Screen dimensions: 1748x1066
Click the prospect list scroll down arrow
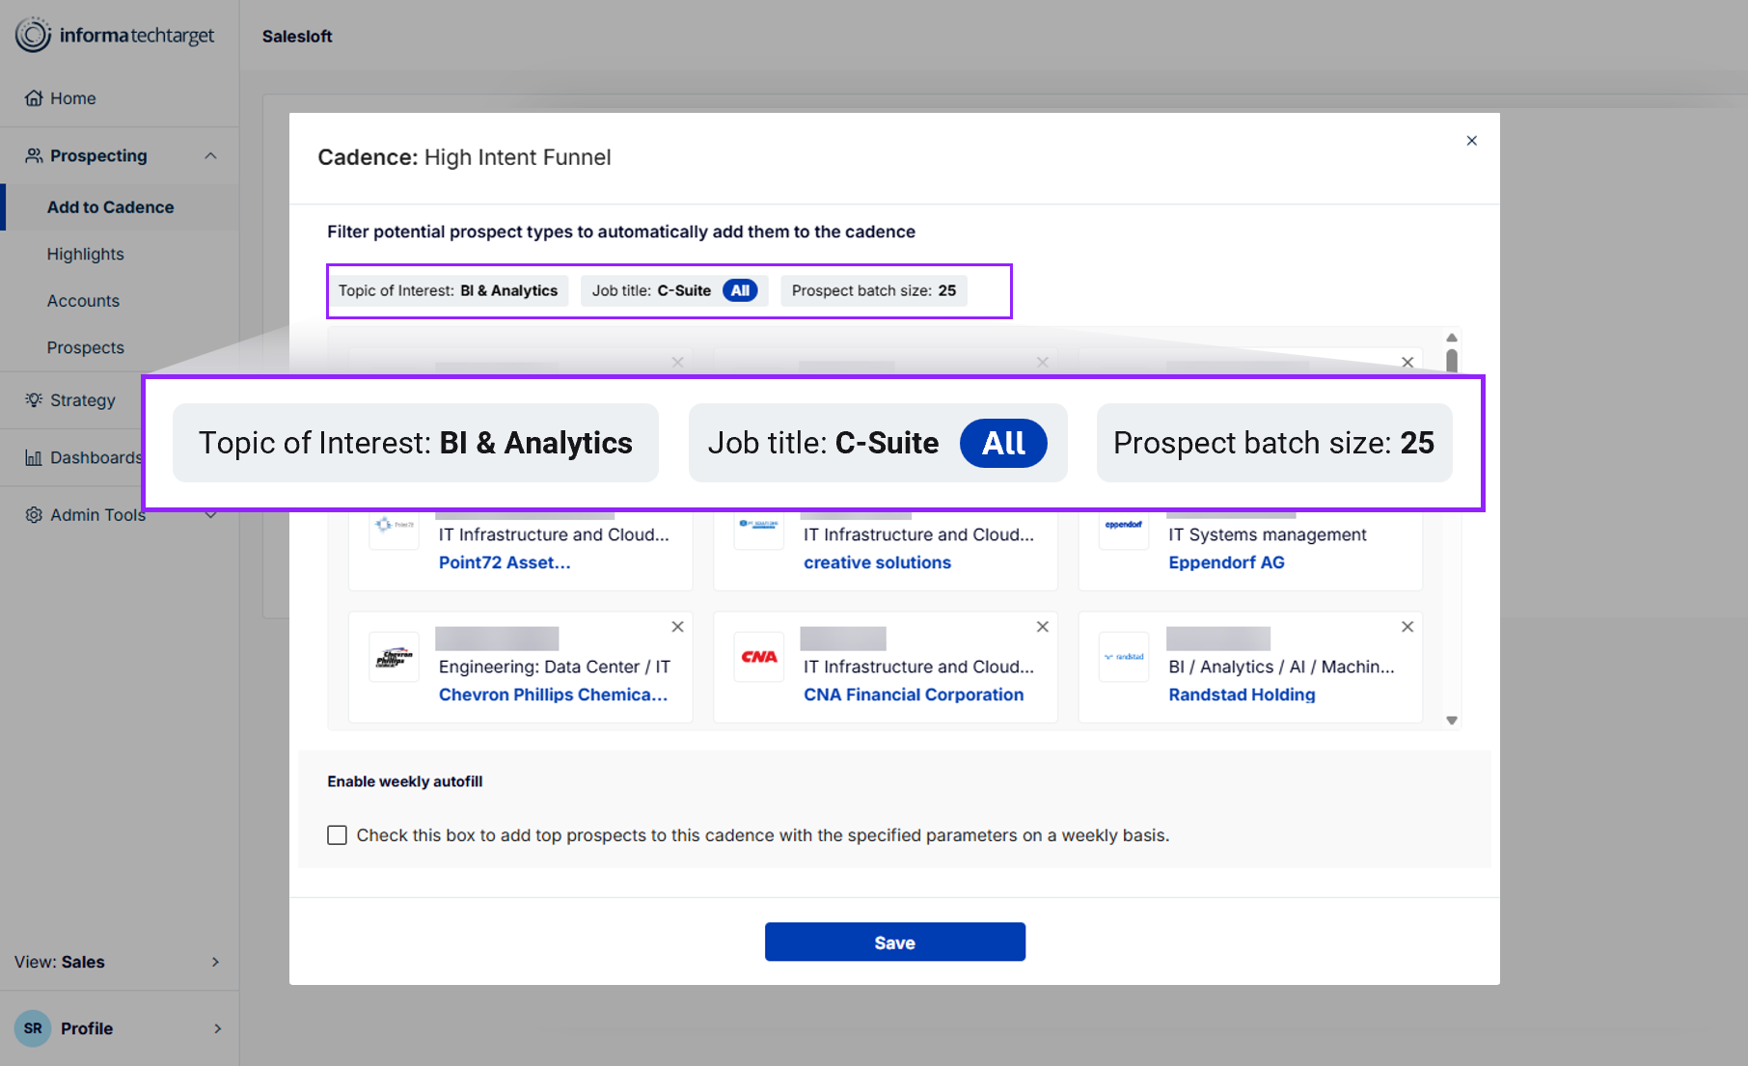tap(1451, 721)
